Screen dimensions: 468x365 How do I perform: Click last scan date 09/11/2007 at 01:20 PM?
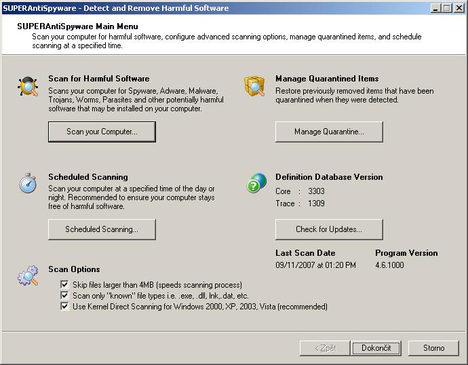[x=316, y=265]
